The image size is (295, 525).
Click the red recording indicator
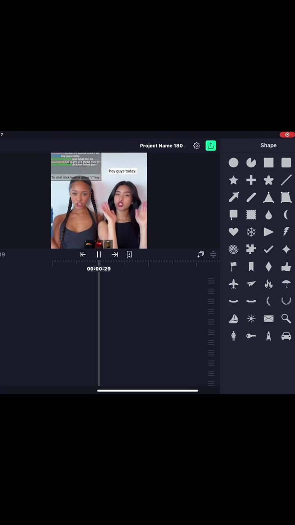click(x=287, y=135)
